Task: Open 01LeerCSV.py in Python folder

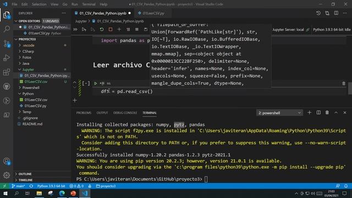Action: tap(35, 106)
